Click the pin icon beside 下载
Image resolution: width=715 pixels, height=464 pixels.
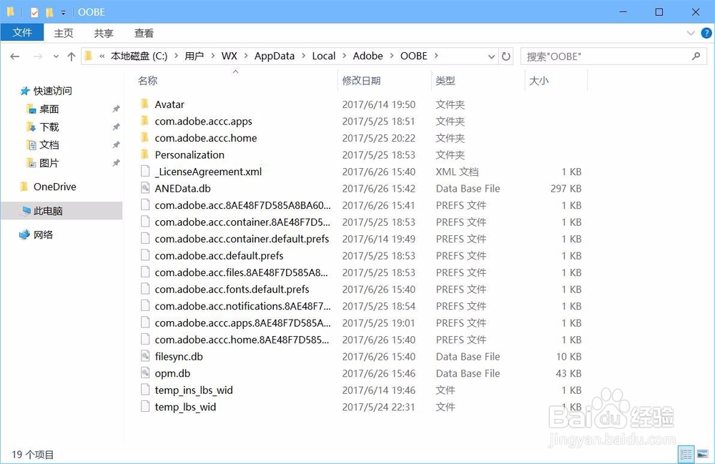[x=117, y=127]
